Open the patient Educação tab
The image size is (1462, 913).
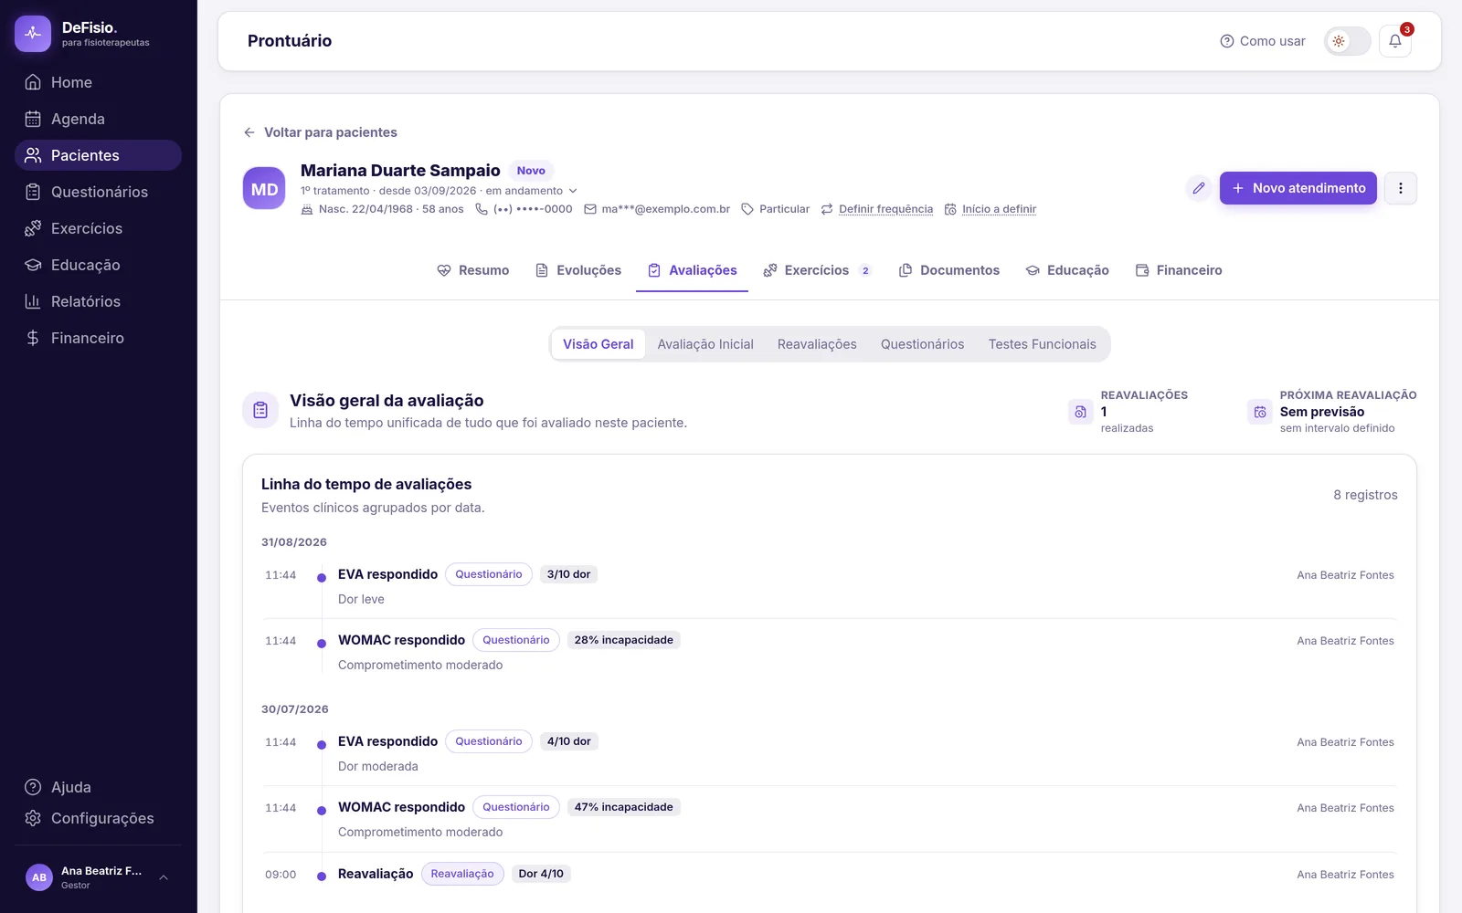[x=1067, y=270]
